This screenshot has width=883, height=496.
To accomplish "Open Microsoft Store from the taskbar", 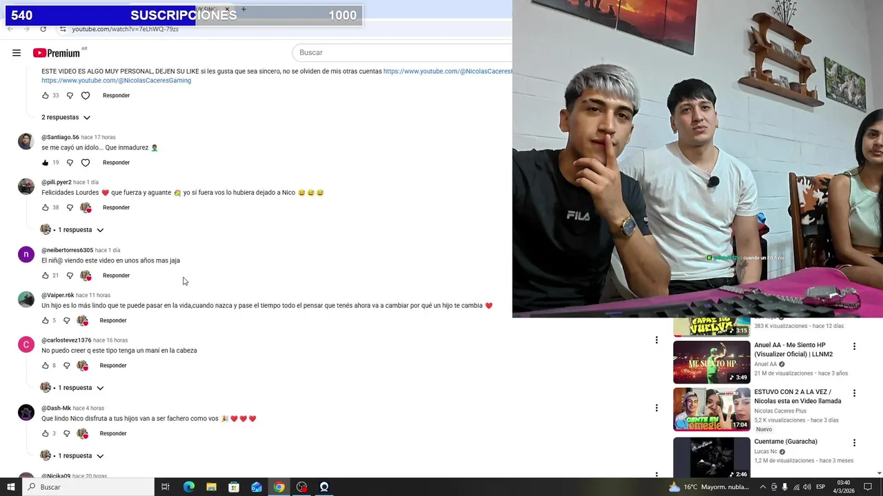I will click(234, 487).
